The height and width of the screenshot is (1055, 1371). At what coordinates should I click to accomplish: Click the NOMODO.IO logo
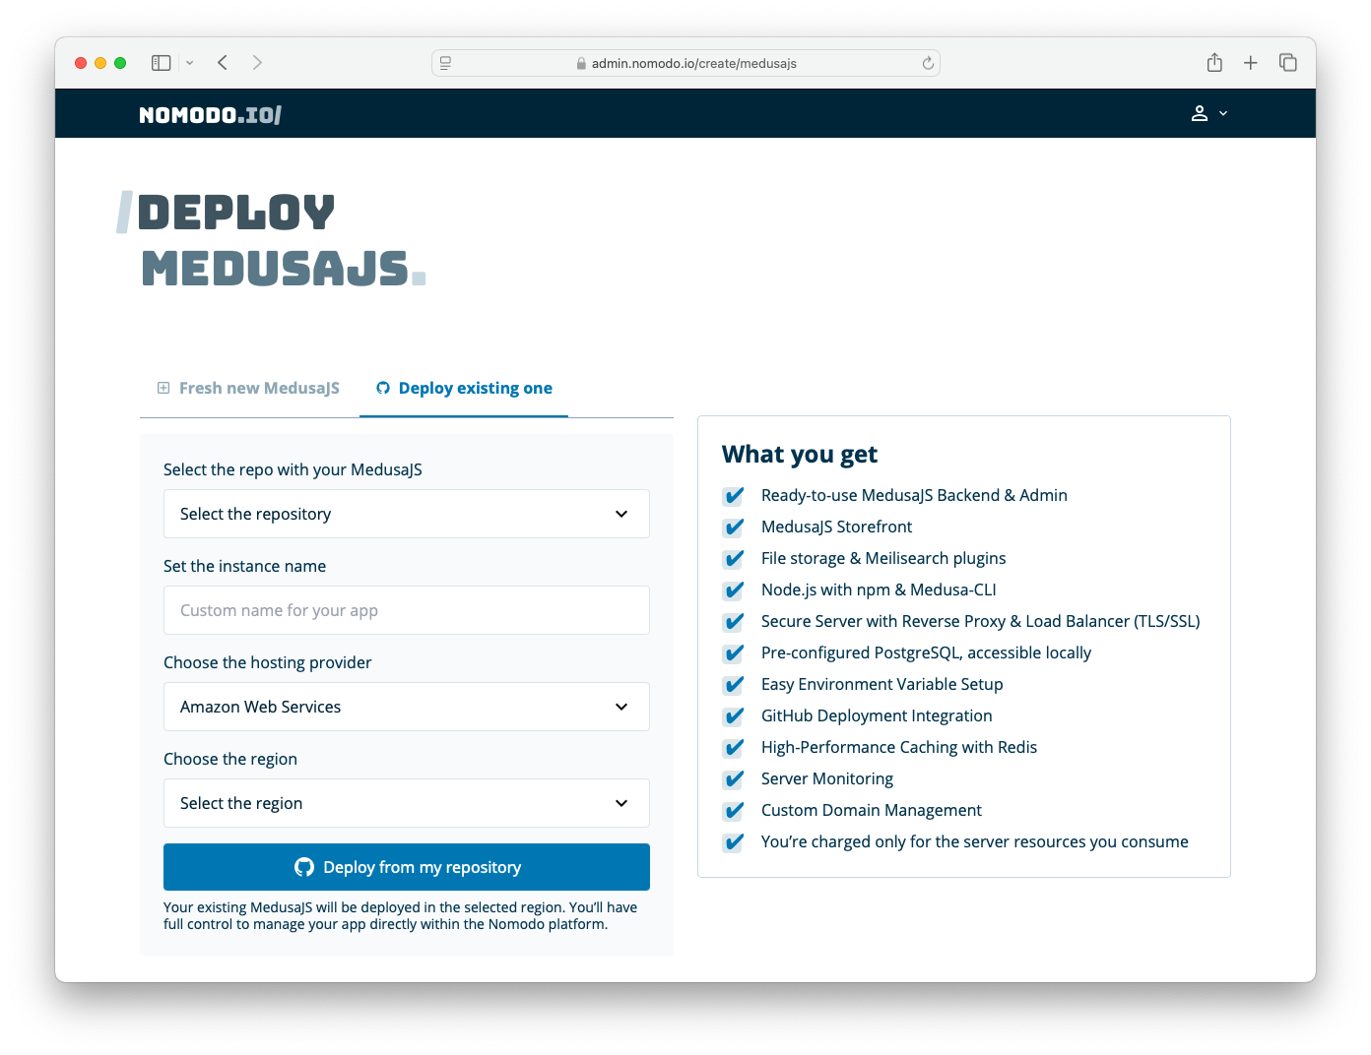211,115
